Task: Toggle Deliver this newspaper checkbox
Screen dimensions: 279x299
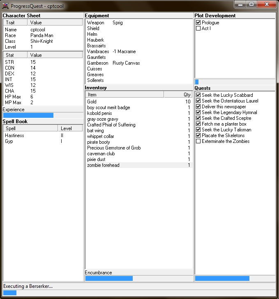Action: coord(198,106)
